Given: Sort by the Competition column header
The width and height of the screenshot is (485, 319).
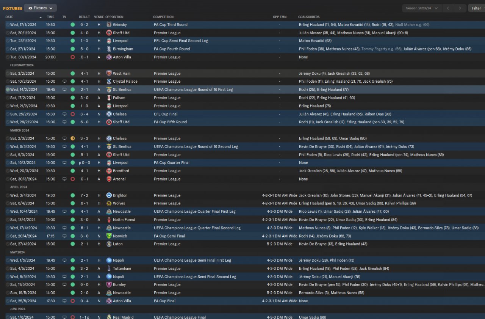Looking at the screenshot, I should pos(163,17).
